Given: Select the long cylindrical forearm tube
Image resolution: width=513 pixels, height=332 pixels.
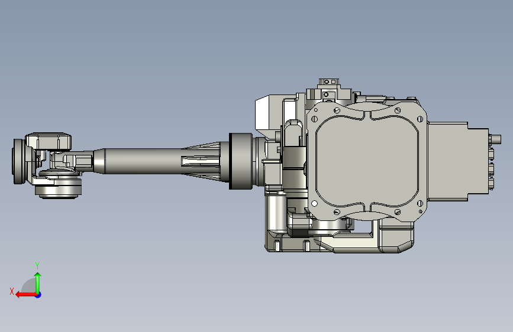Looking at the screenshot, I should tap(143, 161).
